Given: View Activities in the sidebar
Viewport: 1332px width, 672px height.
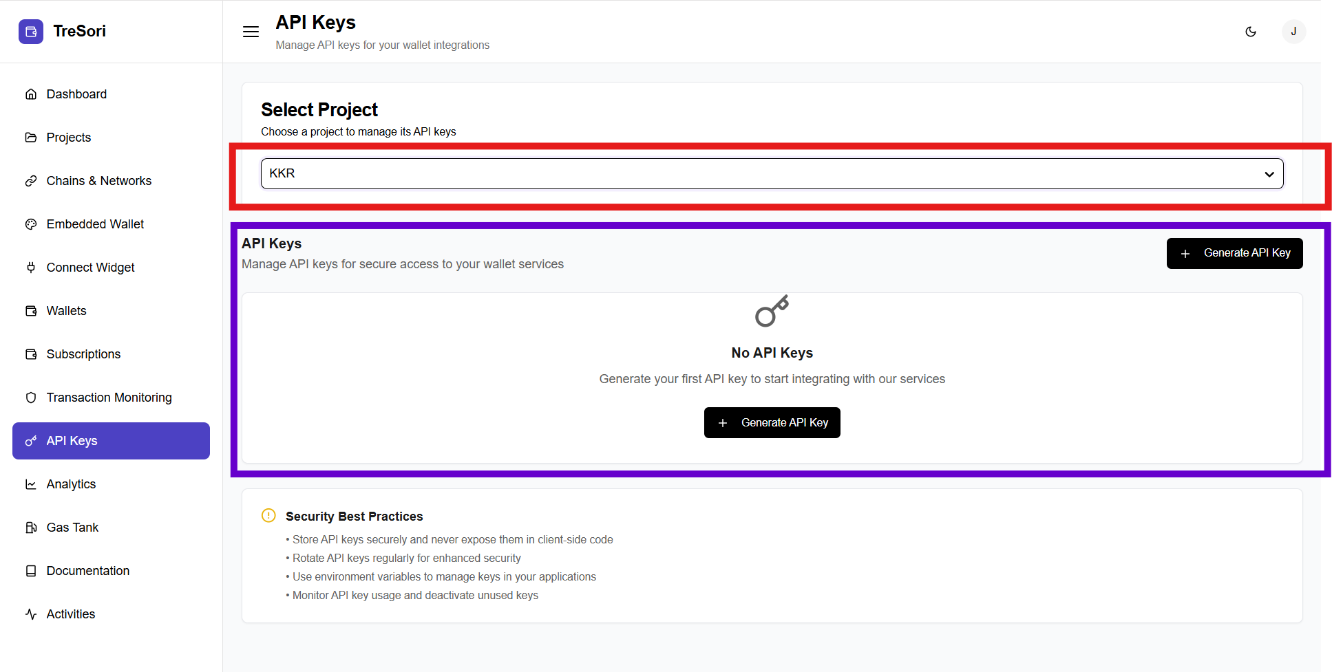Looking at the screenshot, I should 70,614.
